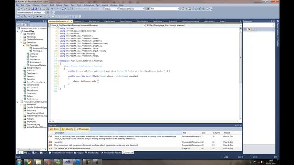Select MenuFont.spritefont in content project

click(x=35, y=113)
